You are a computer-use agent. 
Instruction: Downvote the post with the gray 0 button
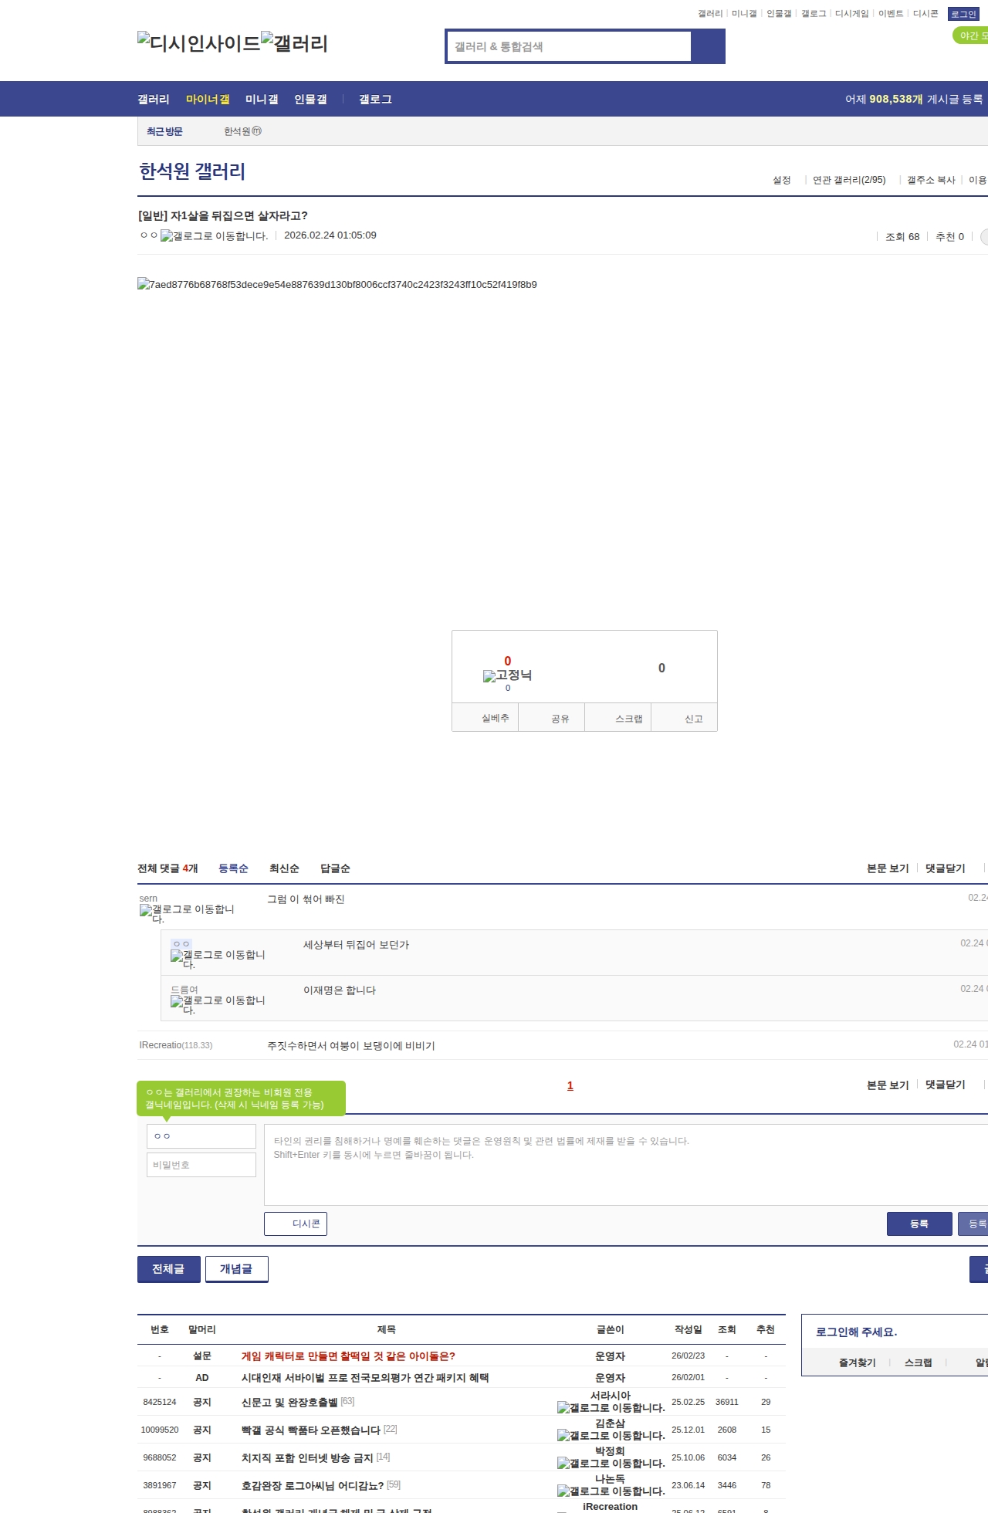coord(661,668)
